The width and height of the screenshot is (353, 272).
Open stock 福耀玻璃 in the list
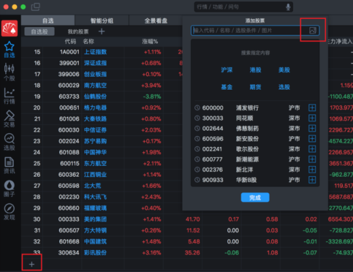pyautogui.click(x=95, y=208)
